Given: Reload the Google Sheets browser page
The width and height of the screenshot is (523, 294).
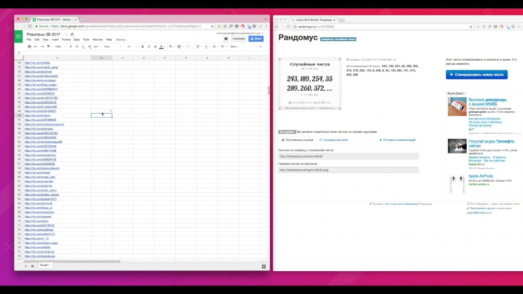Looking at the screenshot, I should (29, 26).
